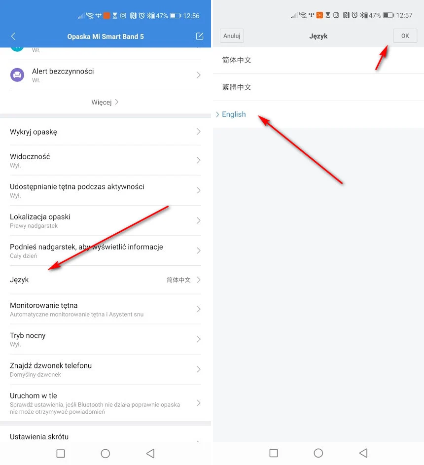Tap the right phone's triangle back navigation button

click(x=363, y=453)
